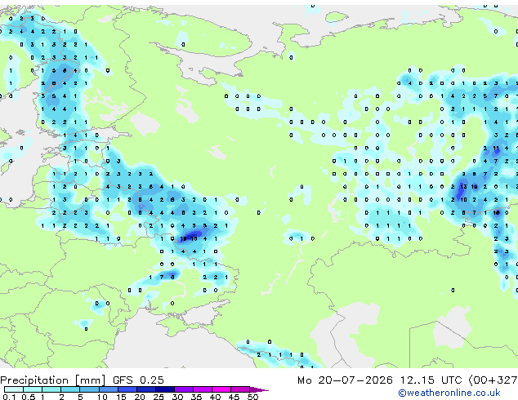This screenshot has width=518, height=400.
Task: Click the legend label '0.1'
Action: (9, 397)
